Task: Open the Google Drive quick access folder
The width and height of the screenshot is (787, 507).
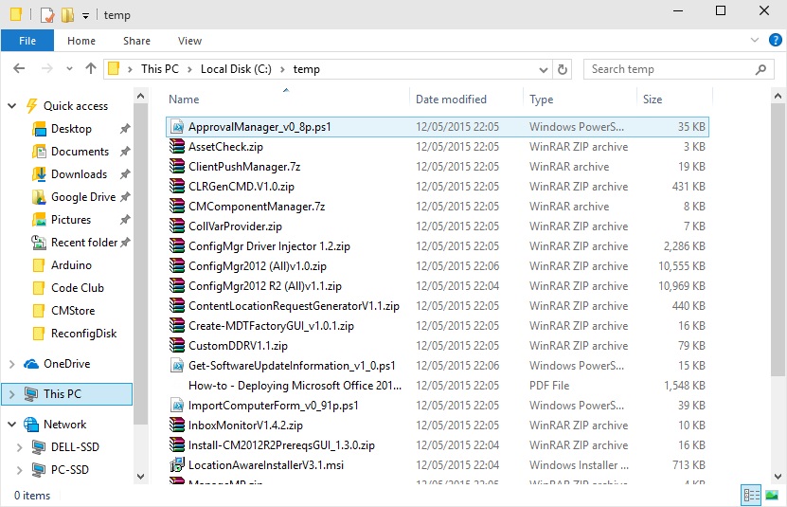Action: tap(82, 197)
